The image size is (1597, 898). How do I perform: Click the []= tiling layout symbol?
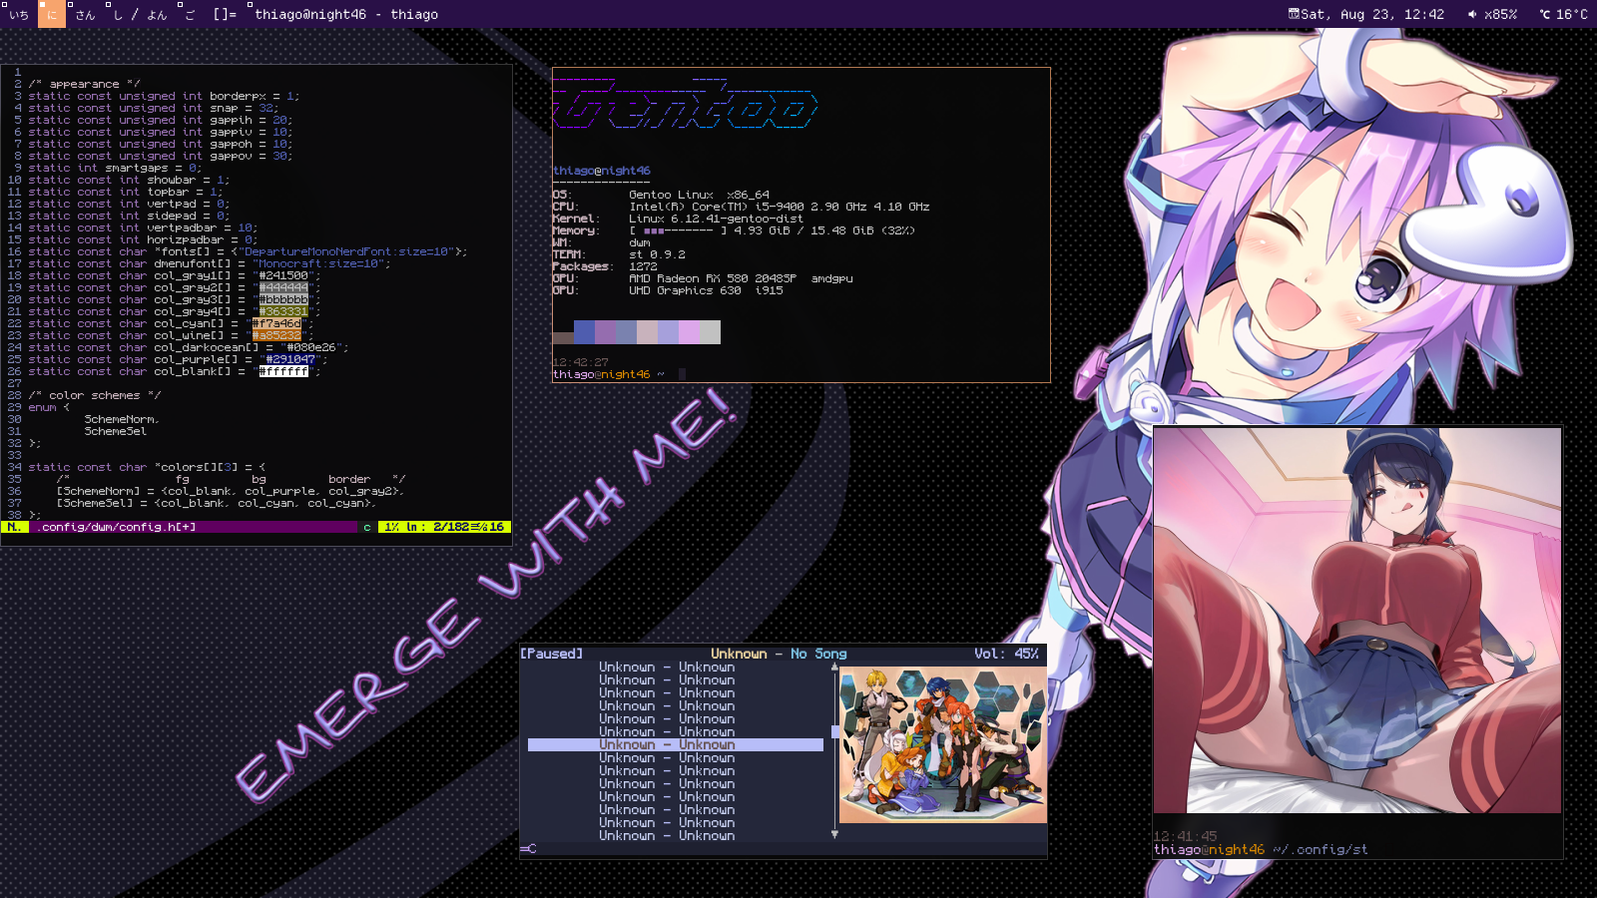(x=225, y=14)
